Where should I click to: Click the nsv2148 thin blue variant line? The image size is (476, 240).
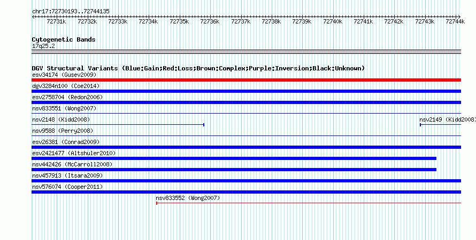click(x=118, y=125)
